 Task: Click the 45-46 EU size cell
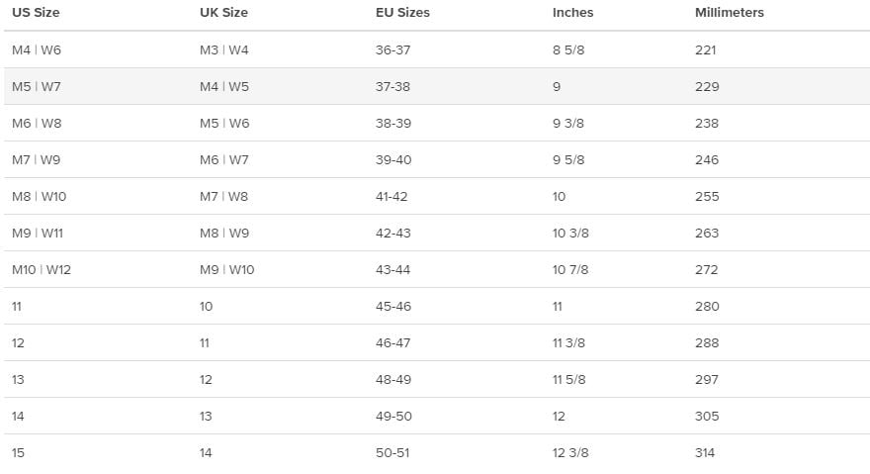click(393, 307)
